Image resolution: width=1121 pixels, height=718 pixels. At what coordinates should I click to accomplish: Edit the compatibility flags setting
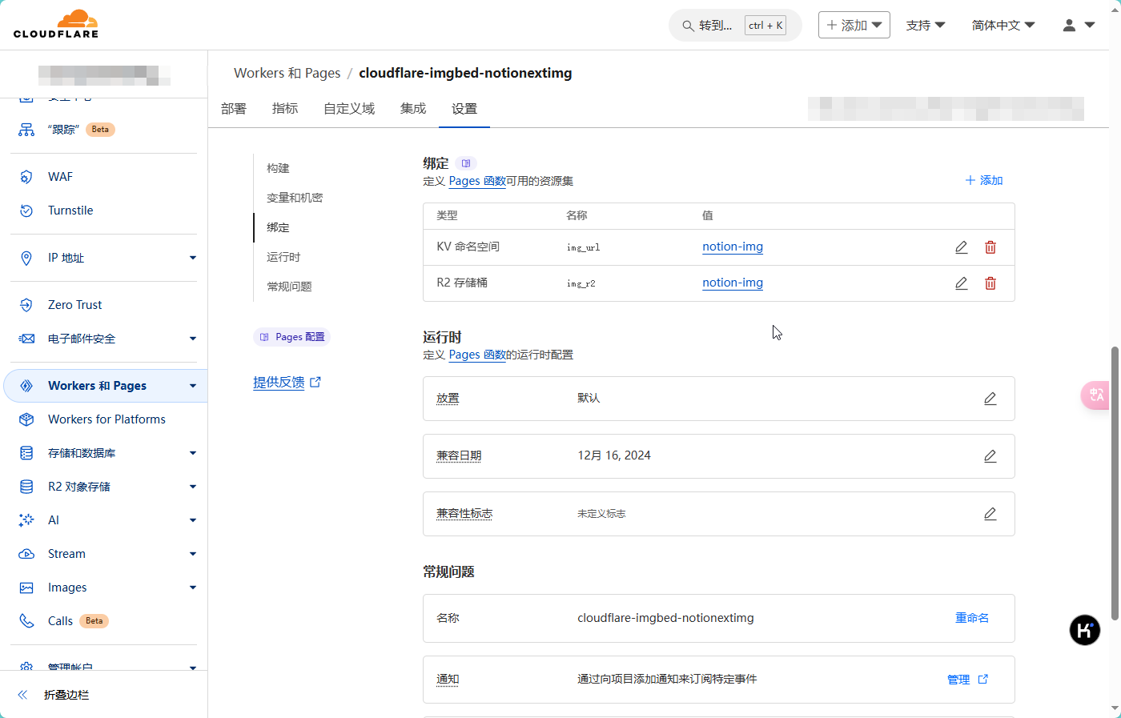[990, 514]
